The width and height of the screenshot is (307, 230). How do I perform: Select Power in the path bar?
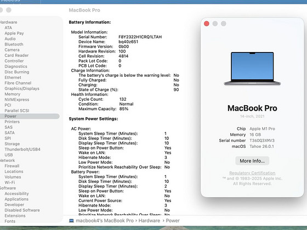[173, 221]
